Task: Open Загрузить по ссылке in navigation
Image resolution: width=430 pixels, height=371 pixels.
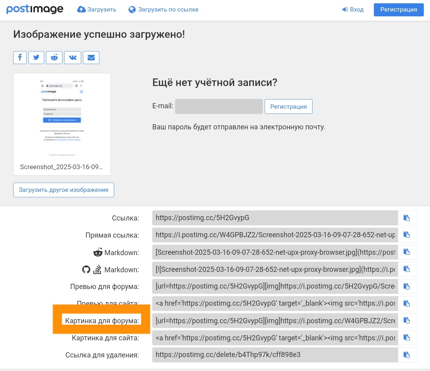Action: click(164, 10)
